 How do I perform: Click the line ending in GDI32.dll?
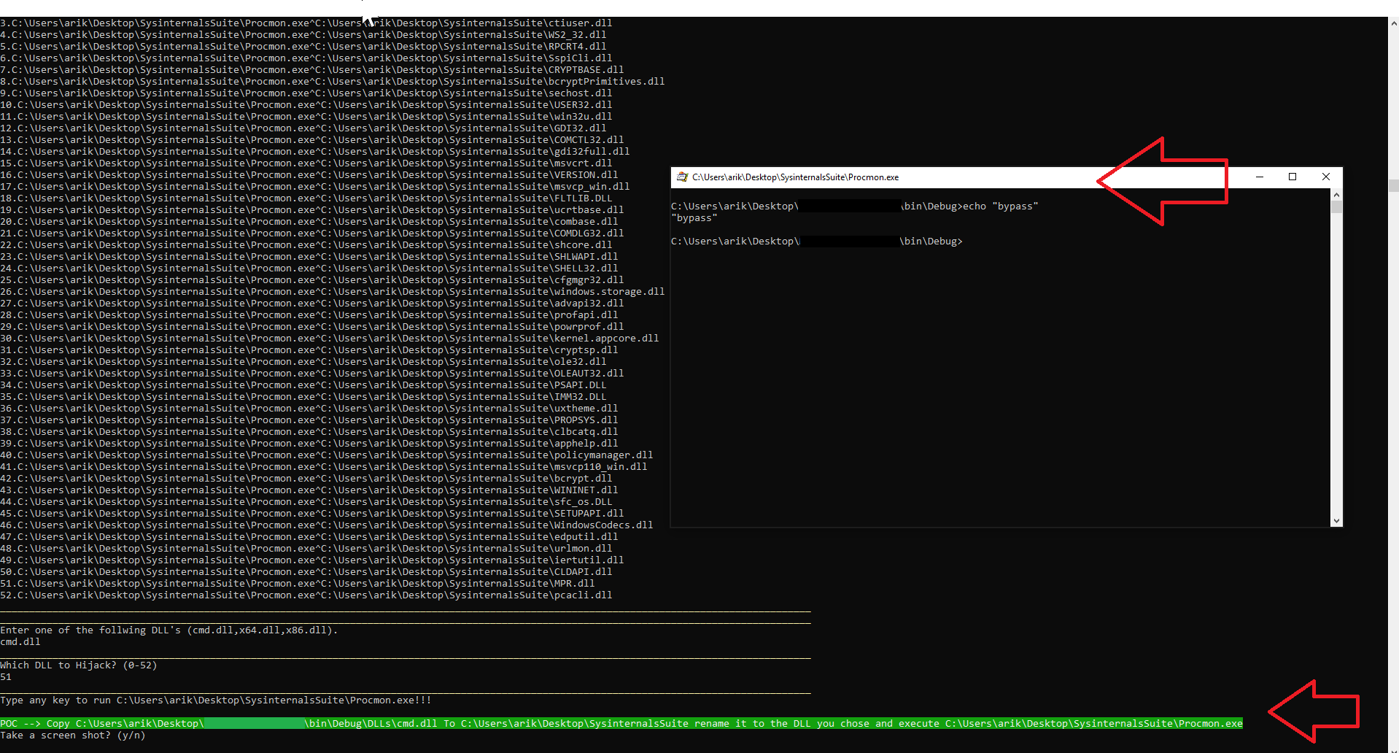tap(303, 128)
